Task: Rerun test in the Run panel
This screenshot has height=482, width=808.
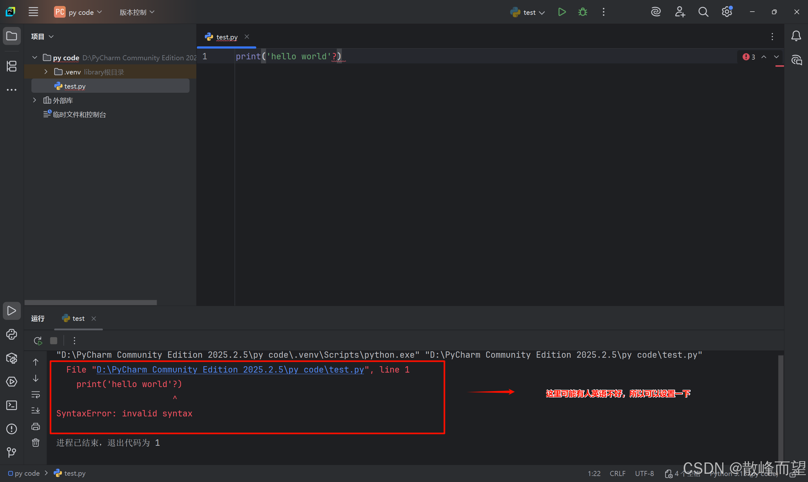Action: pos(38,341)
